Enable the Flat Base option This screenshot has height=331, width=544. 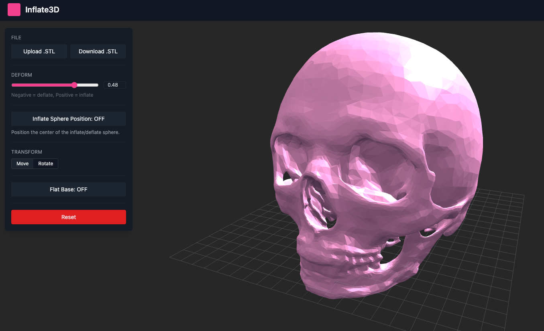[x=69, y=189]
